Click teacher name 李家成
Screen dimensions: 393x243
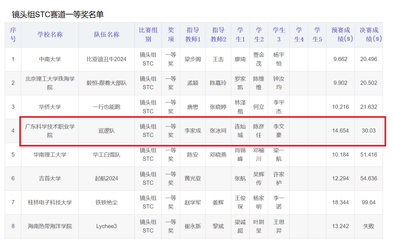point(193,131)
